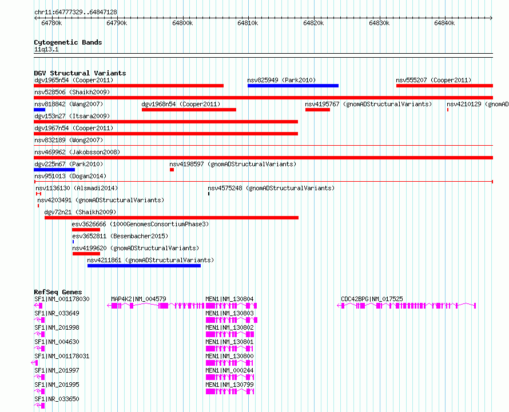509x412 pixels.
Task: Click the esv3626666 1000Genomes variant label
Action: tap(140, 224)
